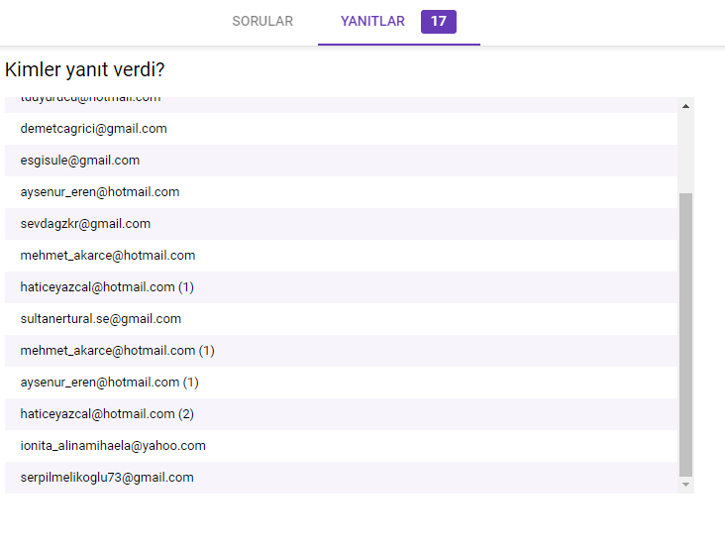This screenshot has width=725, height=551.
Task: Click the 'Kimler yanıt verdi?' heading
Action: (85, 70)
